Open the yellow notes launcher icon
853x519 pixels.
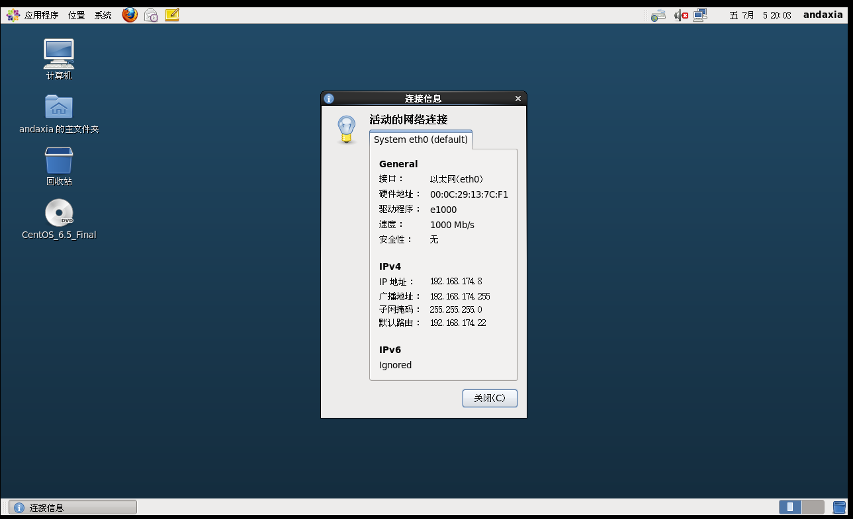[x=172, y=15]
